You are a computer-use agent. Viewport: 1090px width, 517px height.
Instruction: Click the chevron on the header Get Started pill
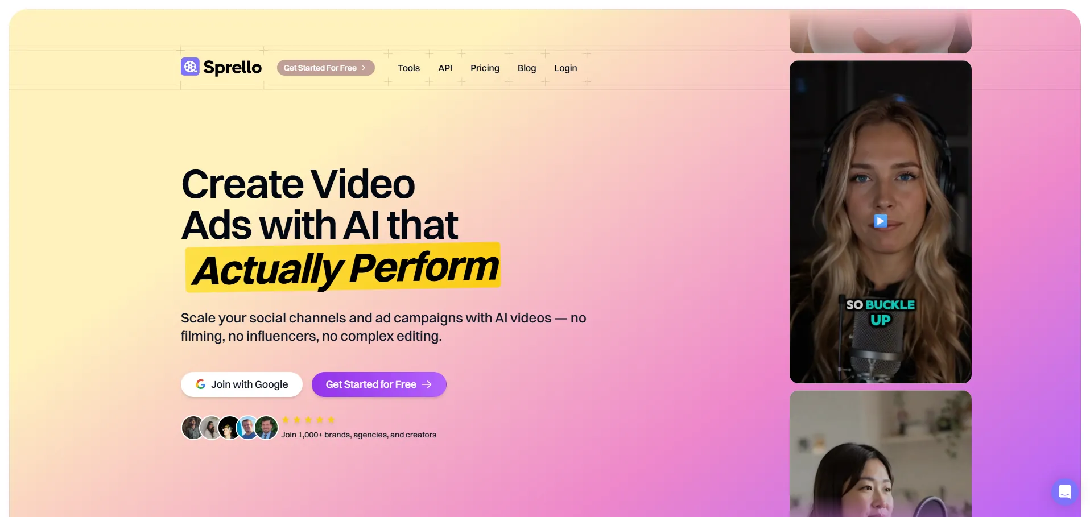(364, 68)
